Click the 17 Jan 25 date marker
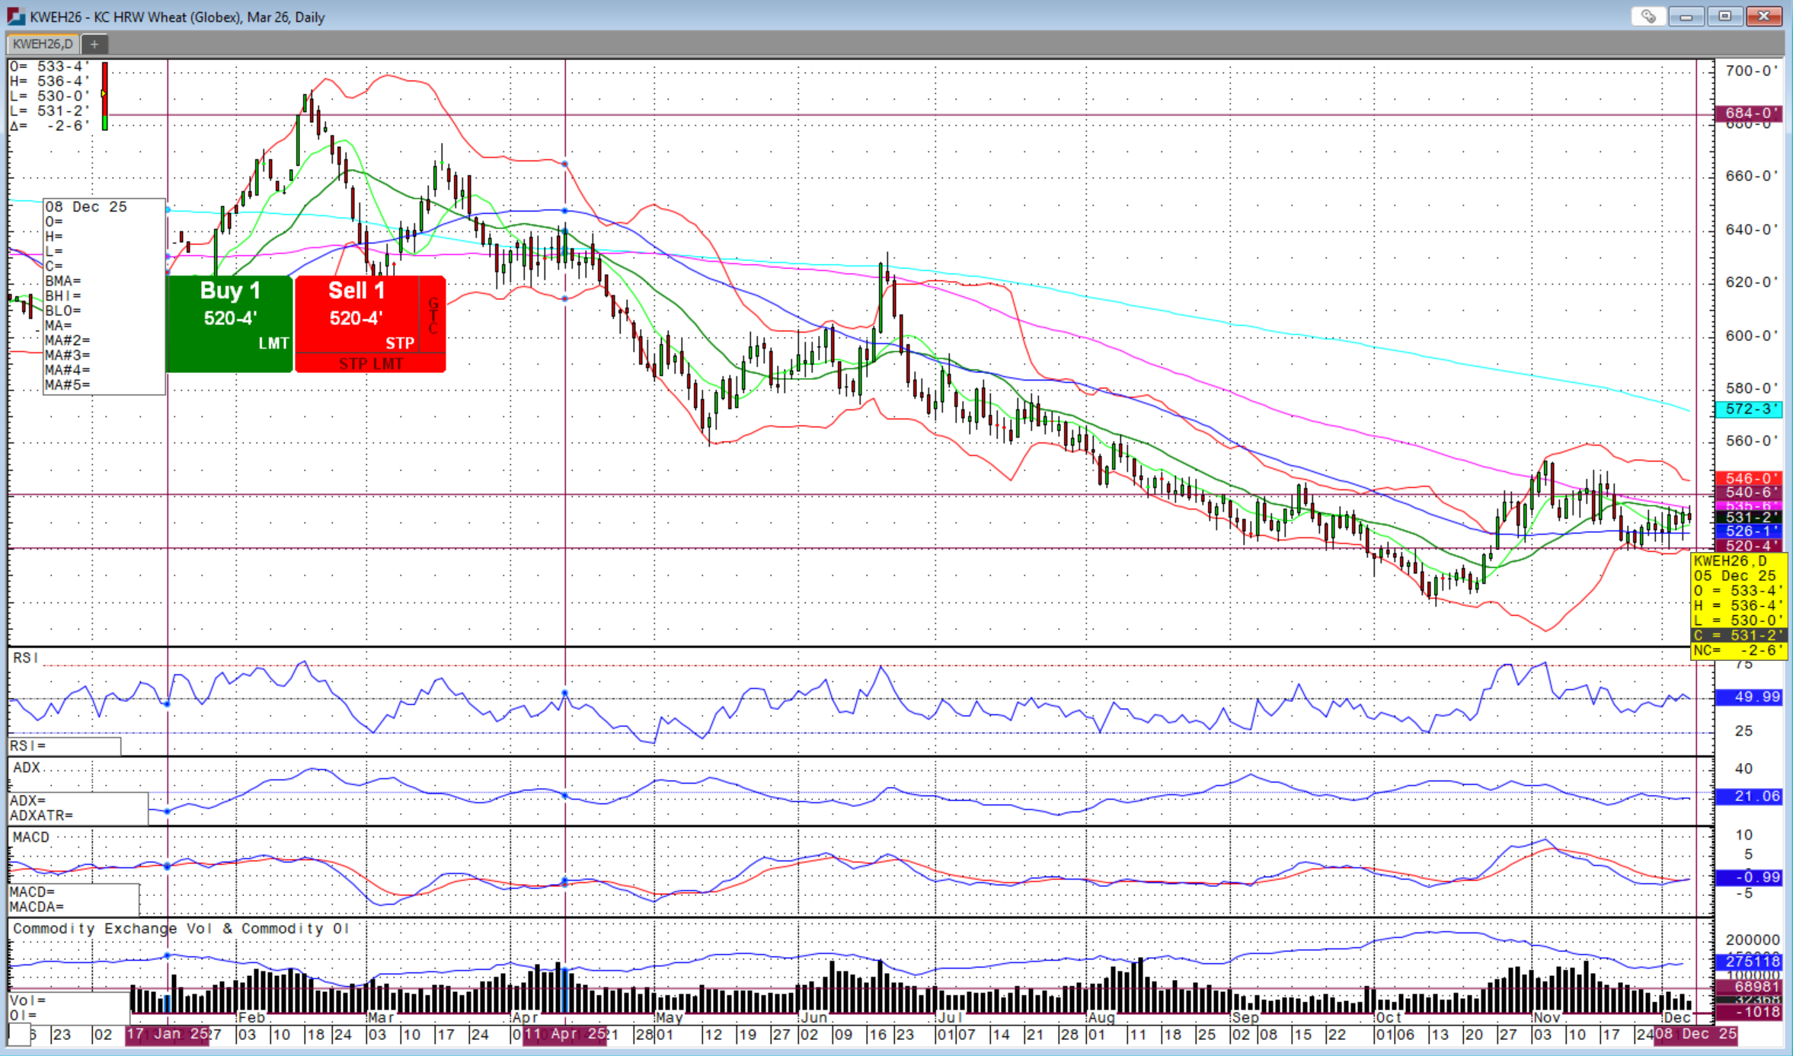 tap(168, 1035)
